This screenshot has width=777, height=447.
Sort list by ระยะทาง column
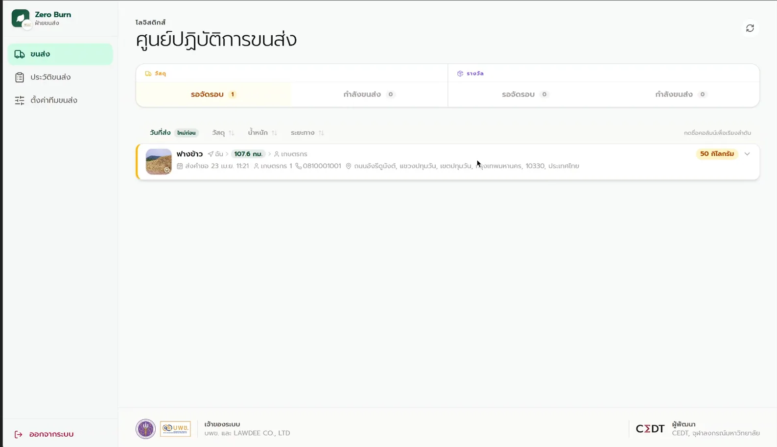click(x=307, y=133)
